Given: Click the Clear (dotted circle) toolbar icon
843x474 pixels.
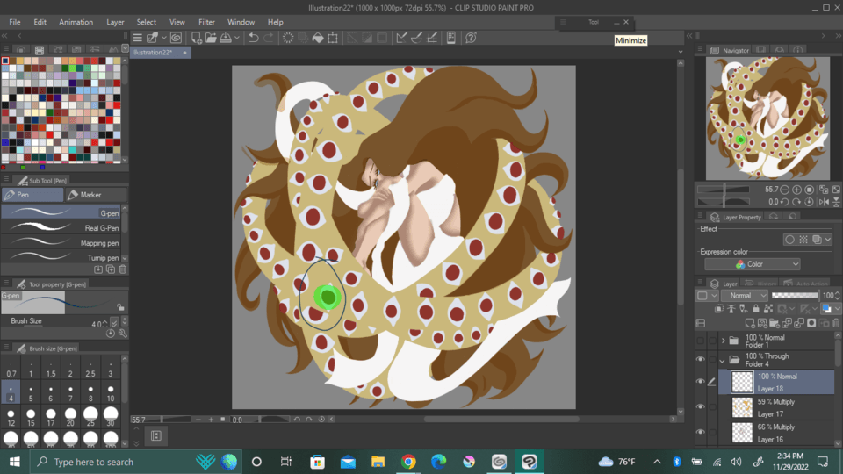Looking at the screenshot, I should (x=288, y=38).
